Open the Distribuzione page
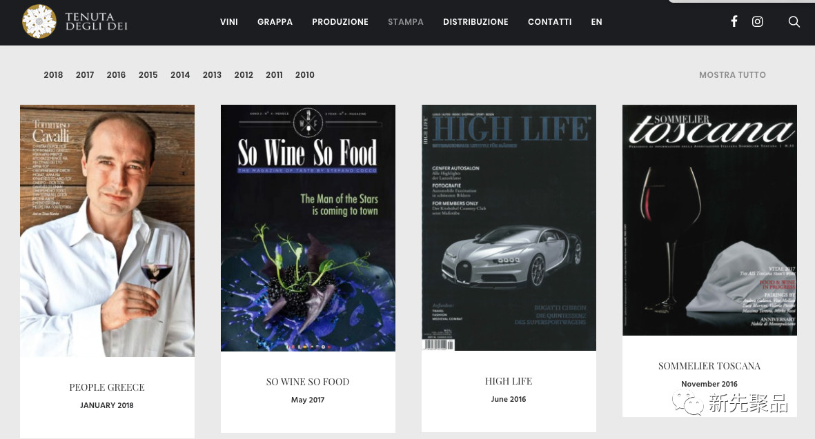The image size is (815, 439). coord(475,22)
